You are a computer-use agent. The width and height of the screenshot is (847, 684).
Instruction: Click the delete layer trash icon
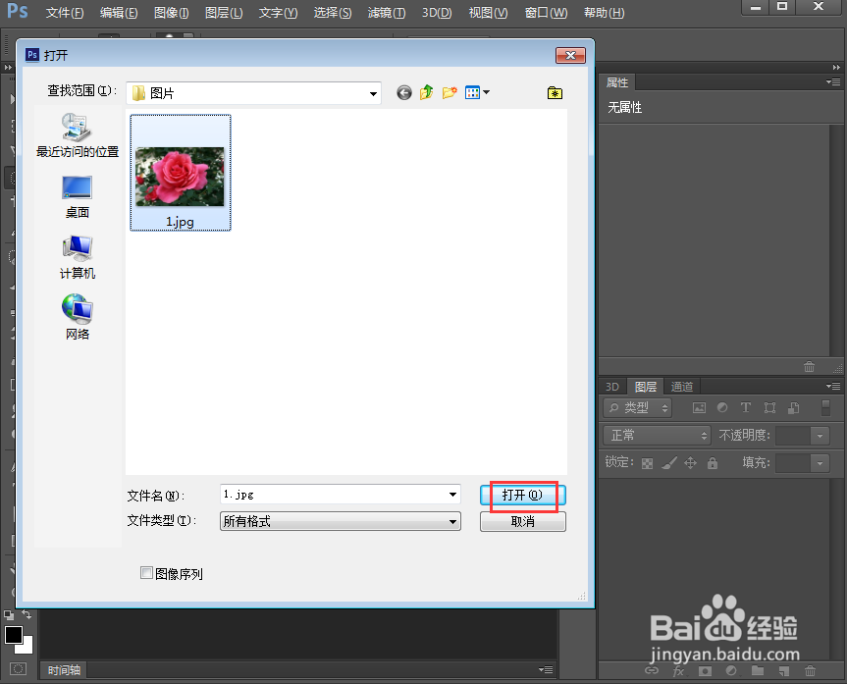pyautogui.click(x=811, y=671)
